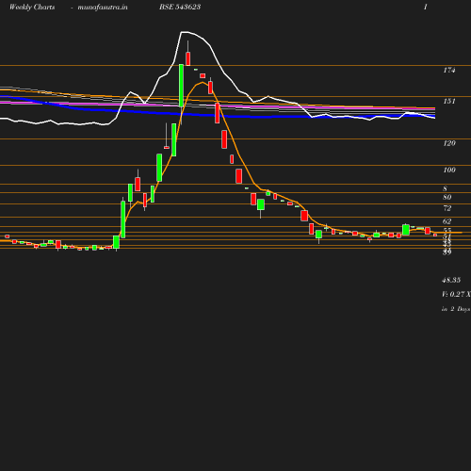Viewport: 471px width, 471px height.
Task: Click the 'Weekly Charts' title text
Action: tap(32, 8)
